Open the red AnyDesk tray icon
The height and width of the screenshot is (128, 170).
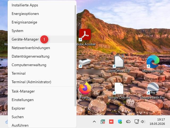(x=111, y=122)
